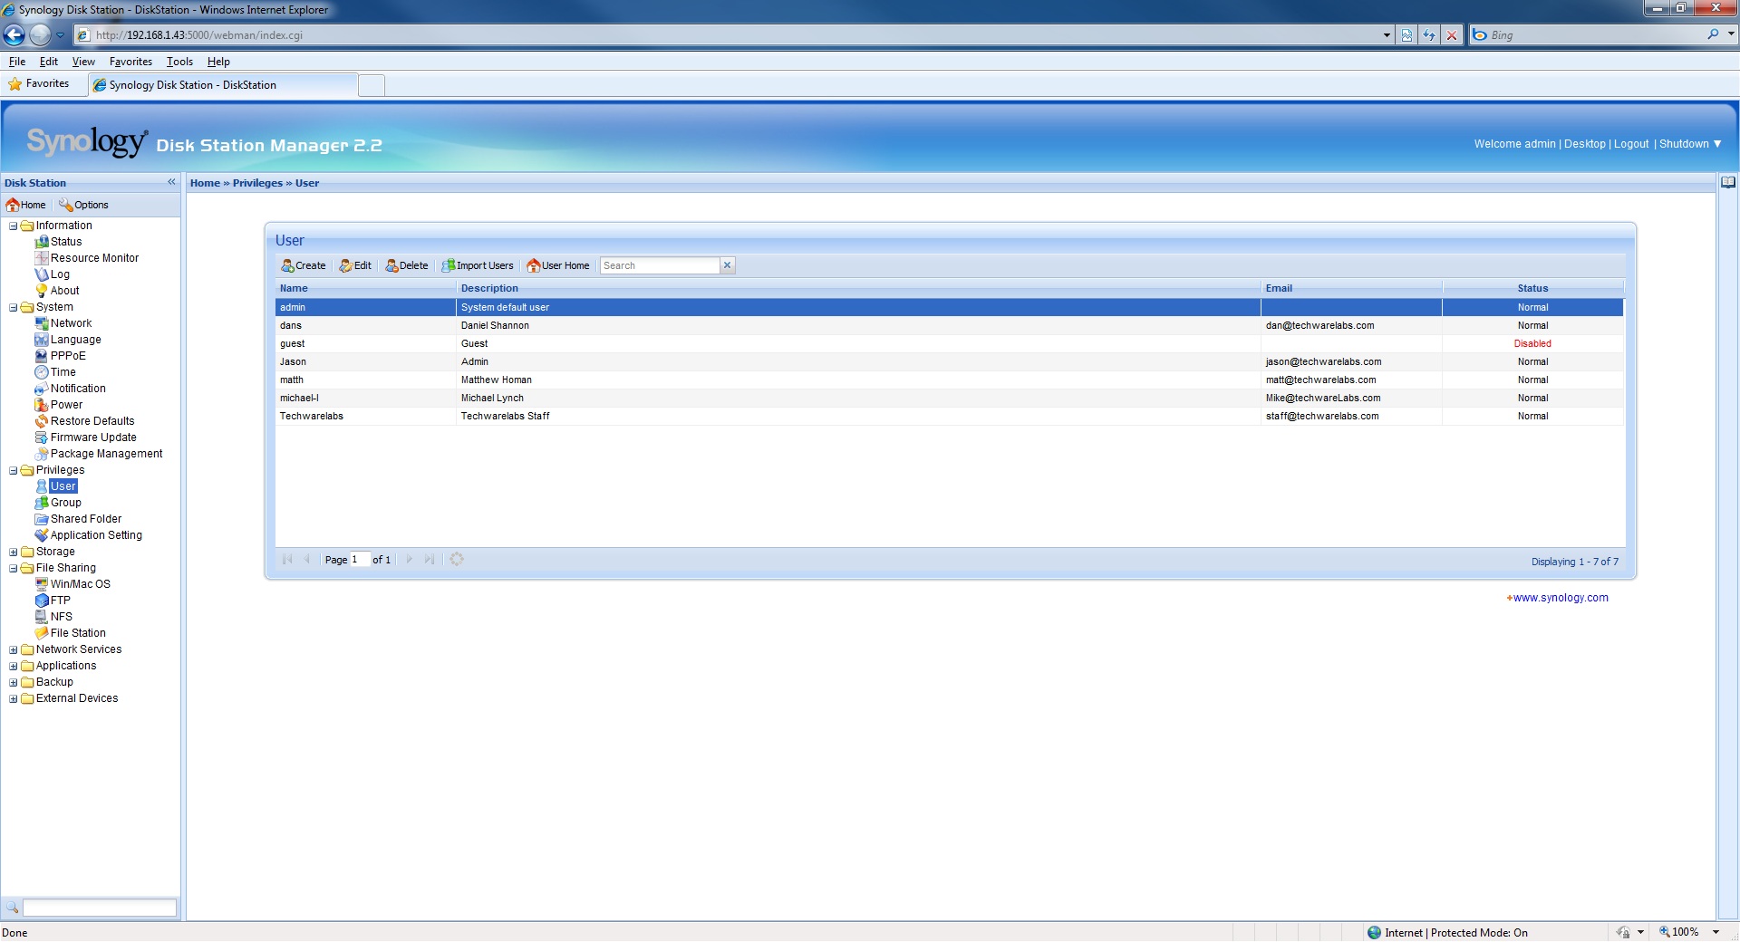Viewport: 1740px width, 942px height.
Task: Click the Create user button
Action: pos(304,265)
